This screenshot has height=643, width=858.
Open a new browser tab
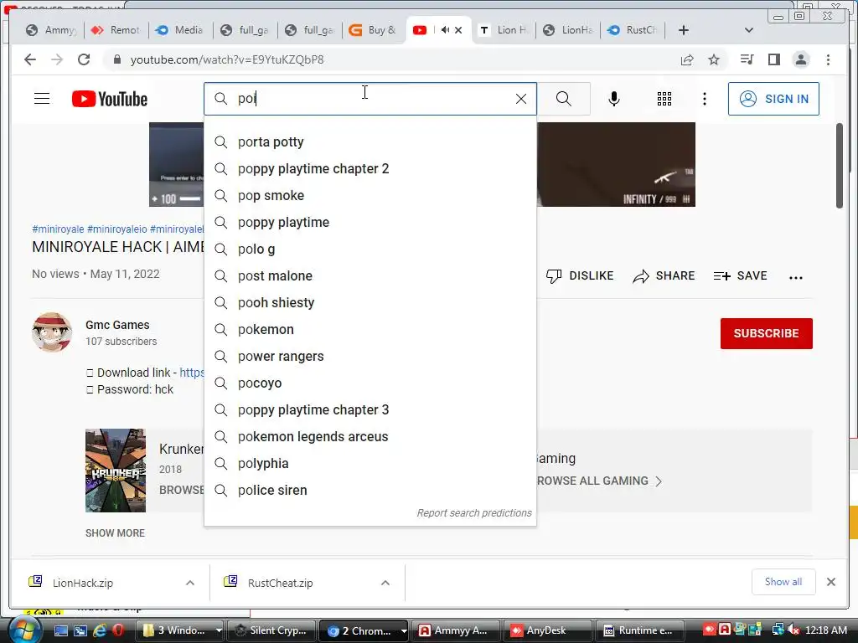click(684, 30)
